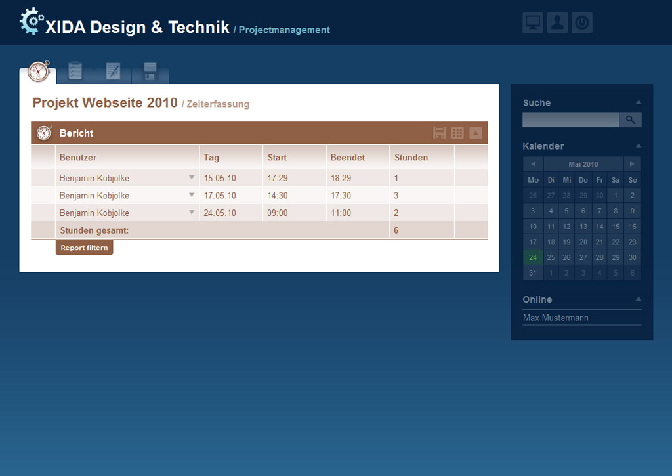
Task: Click the XIDA gear logo icon
Action: pyautogui.click(x=31, y=21)
